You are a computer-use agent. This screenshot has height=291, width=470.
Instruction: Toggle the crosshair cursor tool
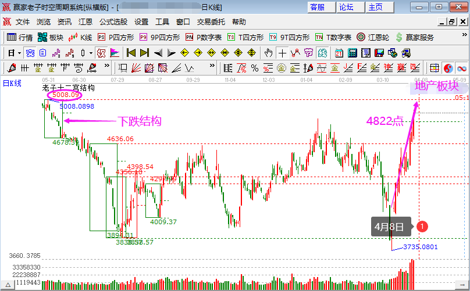282,53
